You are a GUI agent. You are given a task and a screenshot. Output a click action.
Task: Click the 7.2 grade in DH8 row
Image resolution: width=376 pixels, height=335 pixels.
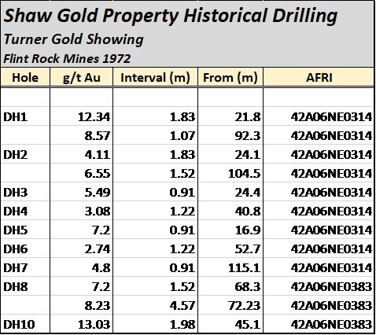[x=101, y=287]
